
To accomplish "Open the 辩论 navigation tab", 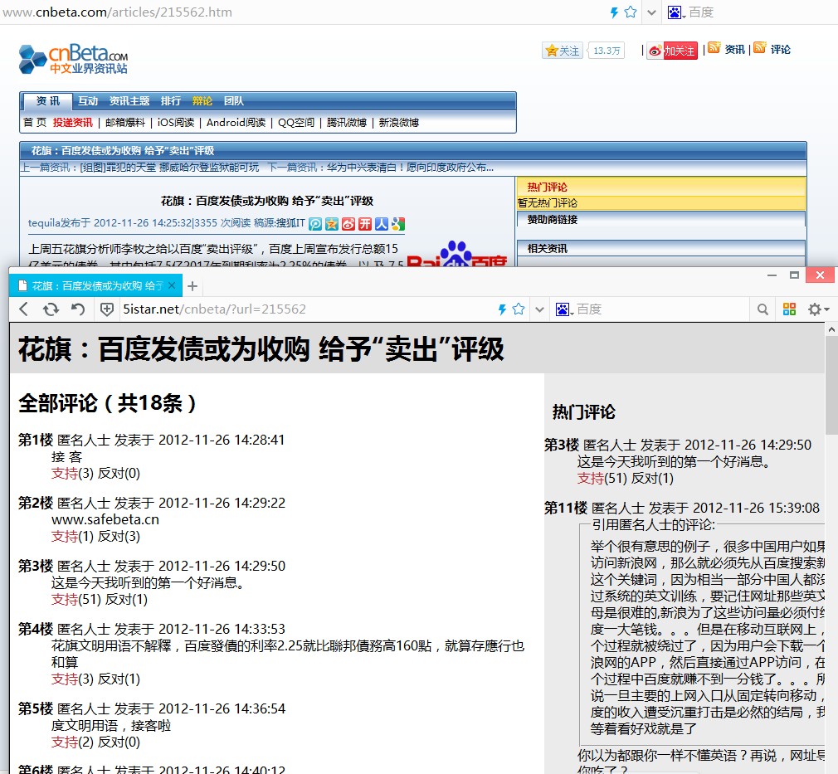I will 202,101.
